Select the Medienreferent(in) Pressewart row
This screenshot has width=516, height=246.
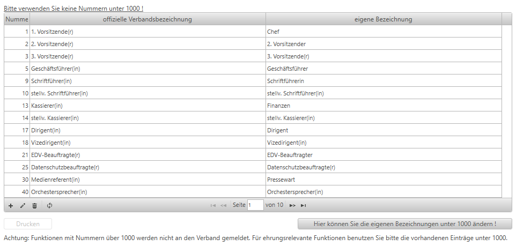coord(253,180)
